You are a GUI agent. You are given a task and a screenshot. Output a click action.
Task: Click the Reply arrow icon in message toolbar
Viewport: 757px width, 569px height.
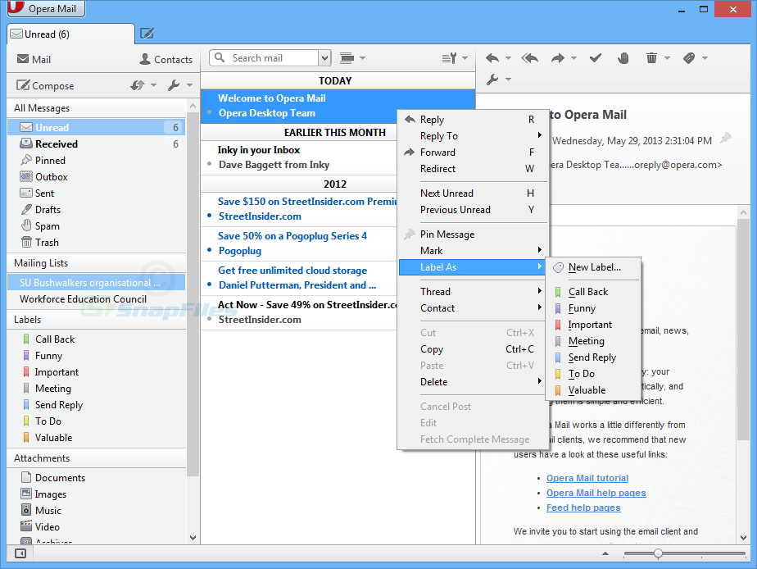click(492, 58)
